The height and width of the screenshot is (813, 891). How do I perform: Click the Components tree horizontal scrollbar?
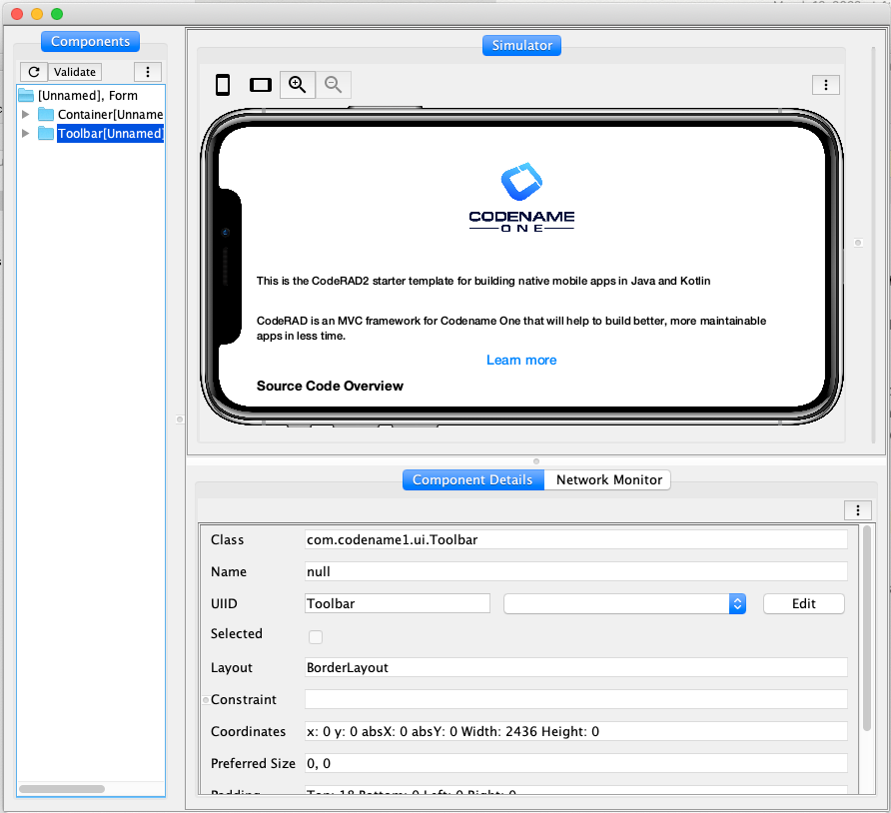coord(60,788)
